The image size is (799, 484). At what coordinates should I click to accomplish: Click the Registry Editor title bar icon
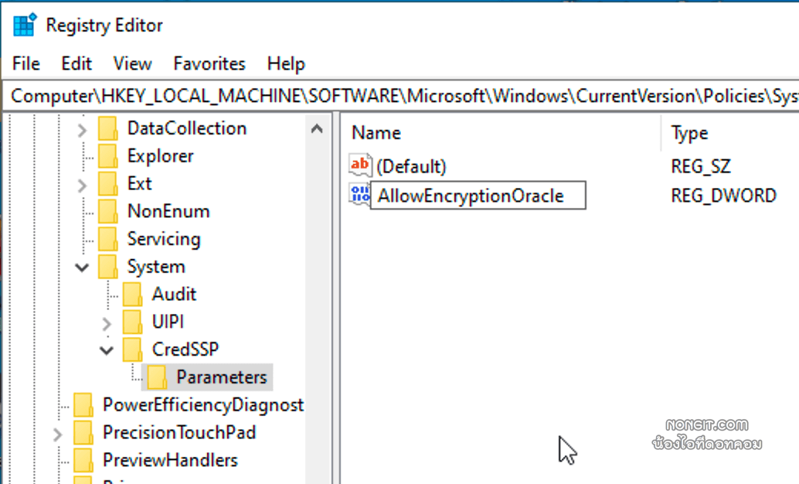pyautogui.click(x=23, y=24)
